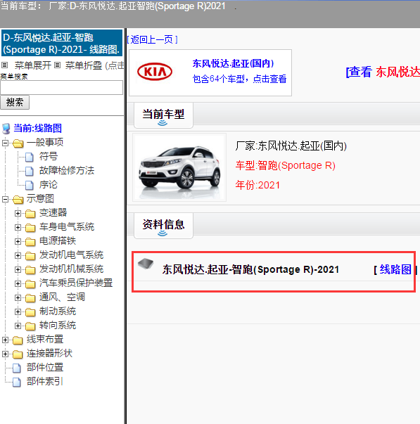Viewport: 420px width, 424px height.
Task: Open the 资料信息 tab
Action: (x=163, y=226)
